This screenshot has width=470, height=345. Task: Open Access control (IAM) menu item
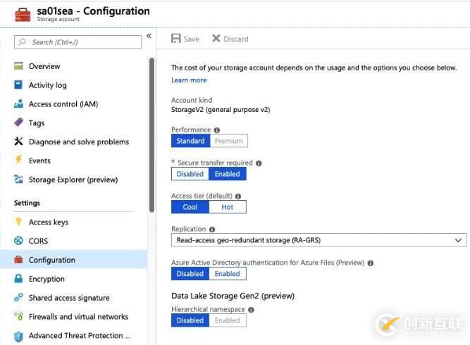point(63,104)
